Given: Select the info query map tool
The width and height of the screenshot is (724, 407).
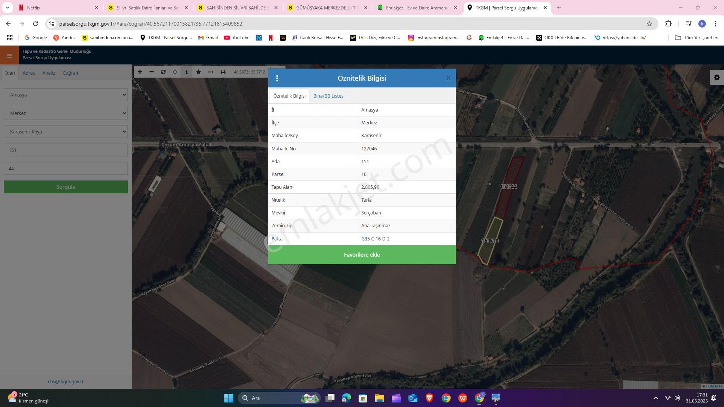Looking at the screenshot, I should [x=187, y=72].
